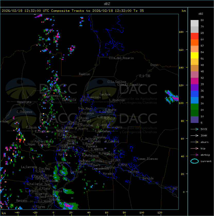This screenshot has width=214, height=216.
Task: Click the yellow eburn arrow in legend
Action: [194, 142]
